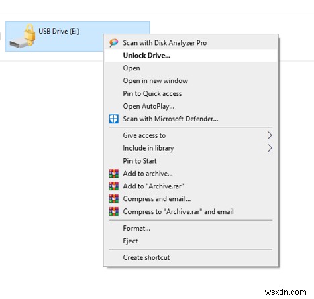Choose Compress to "Archive.rar" and email
The width and height of the screenshot is (314, 299).
click(x=191, y=212)
